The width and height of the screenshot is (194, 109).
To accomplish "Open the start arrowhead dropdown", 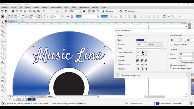I will 180,40.
